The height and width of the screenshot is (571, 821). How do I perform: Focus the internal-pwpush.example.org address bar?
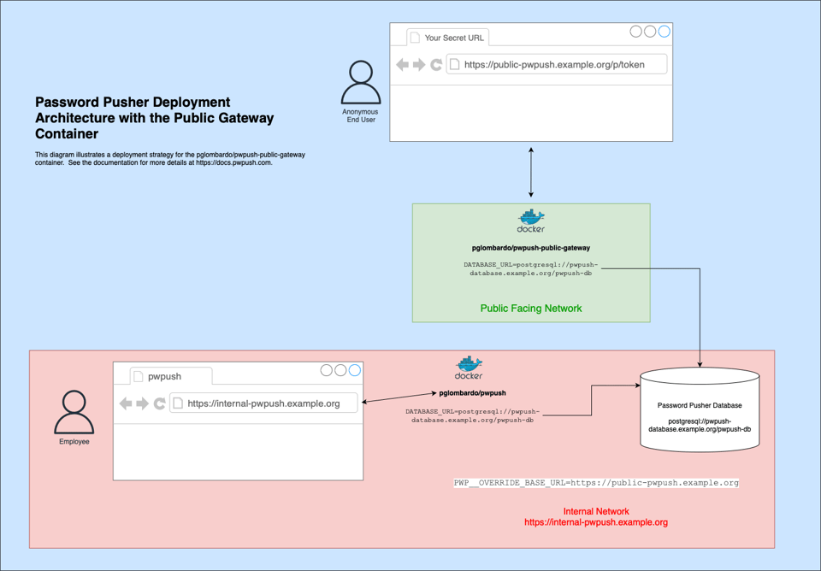click(x=263, y=403)
